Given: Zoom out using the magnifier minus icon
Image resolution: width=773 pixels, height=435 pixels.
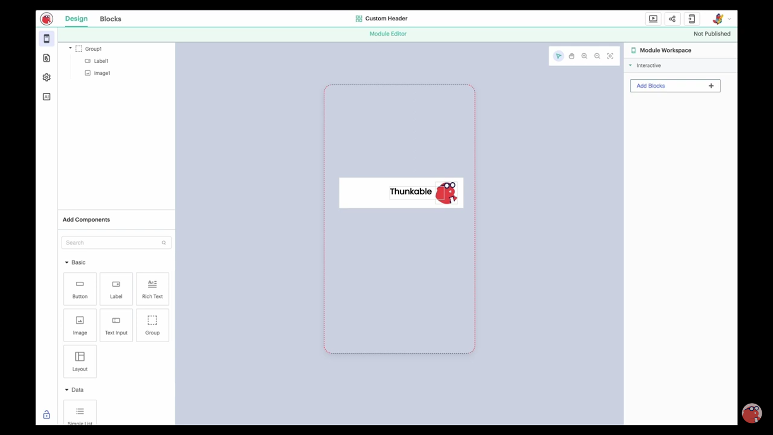Looking at the screenshot, I should (597, 56).
